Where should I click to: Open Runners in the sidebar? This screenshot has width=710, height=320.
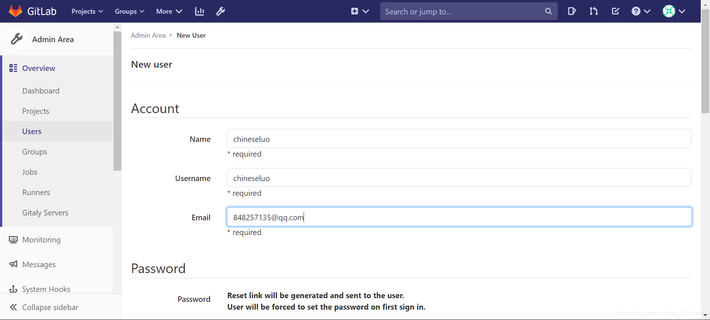(36, 193)
